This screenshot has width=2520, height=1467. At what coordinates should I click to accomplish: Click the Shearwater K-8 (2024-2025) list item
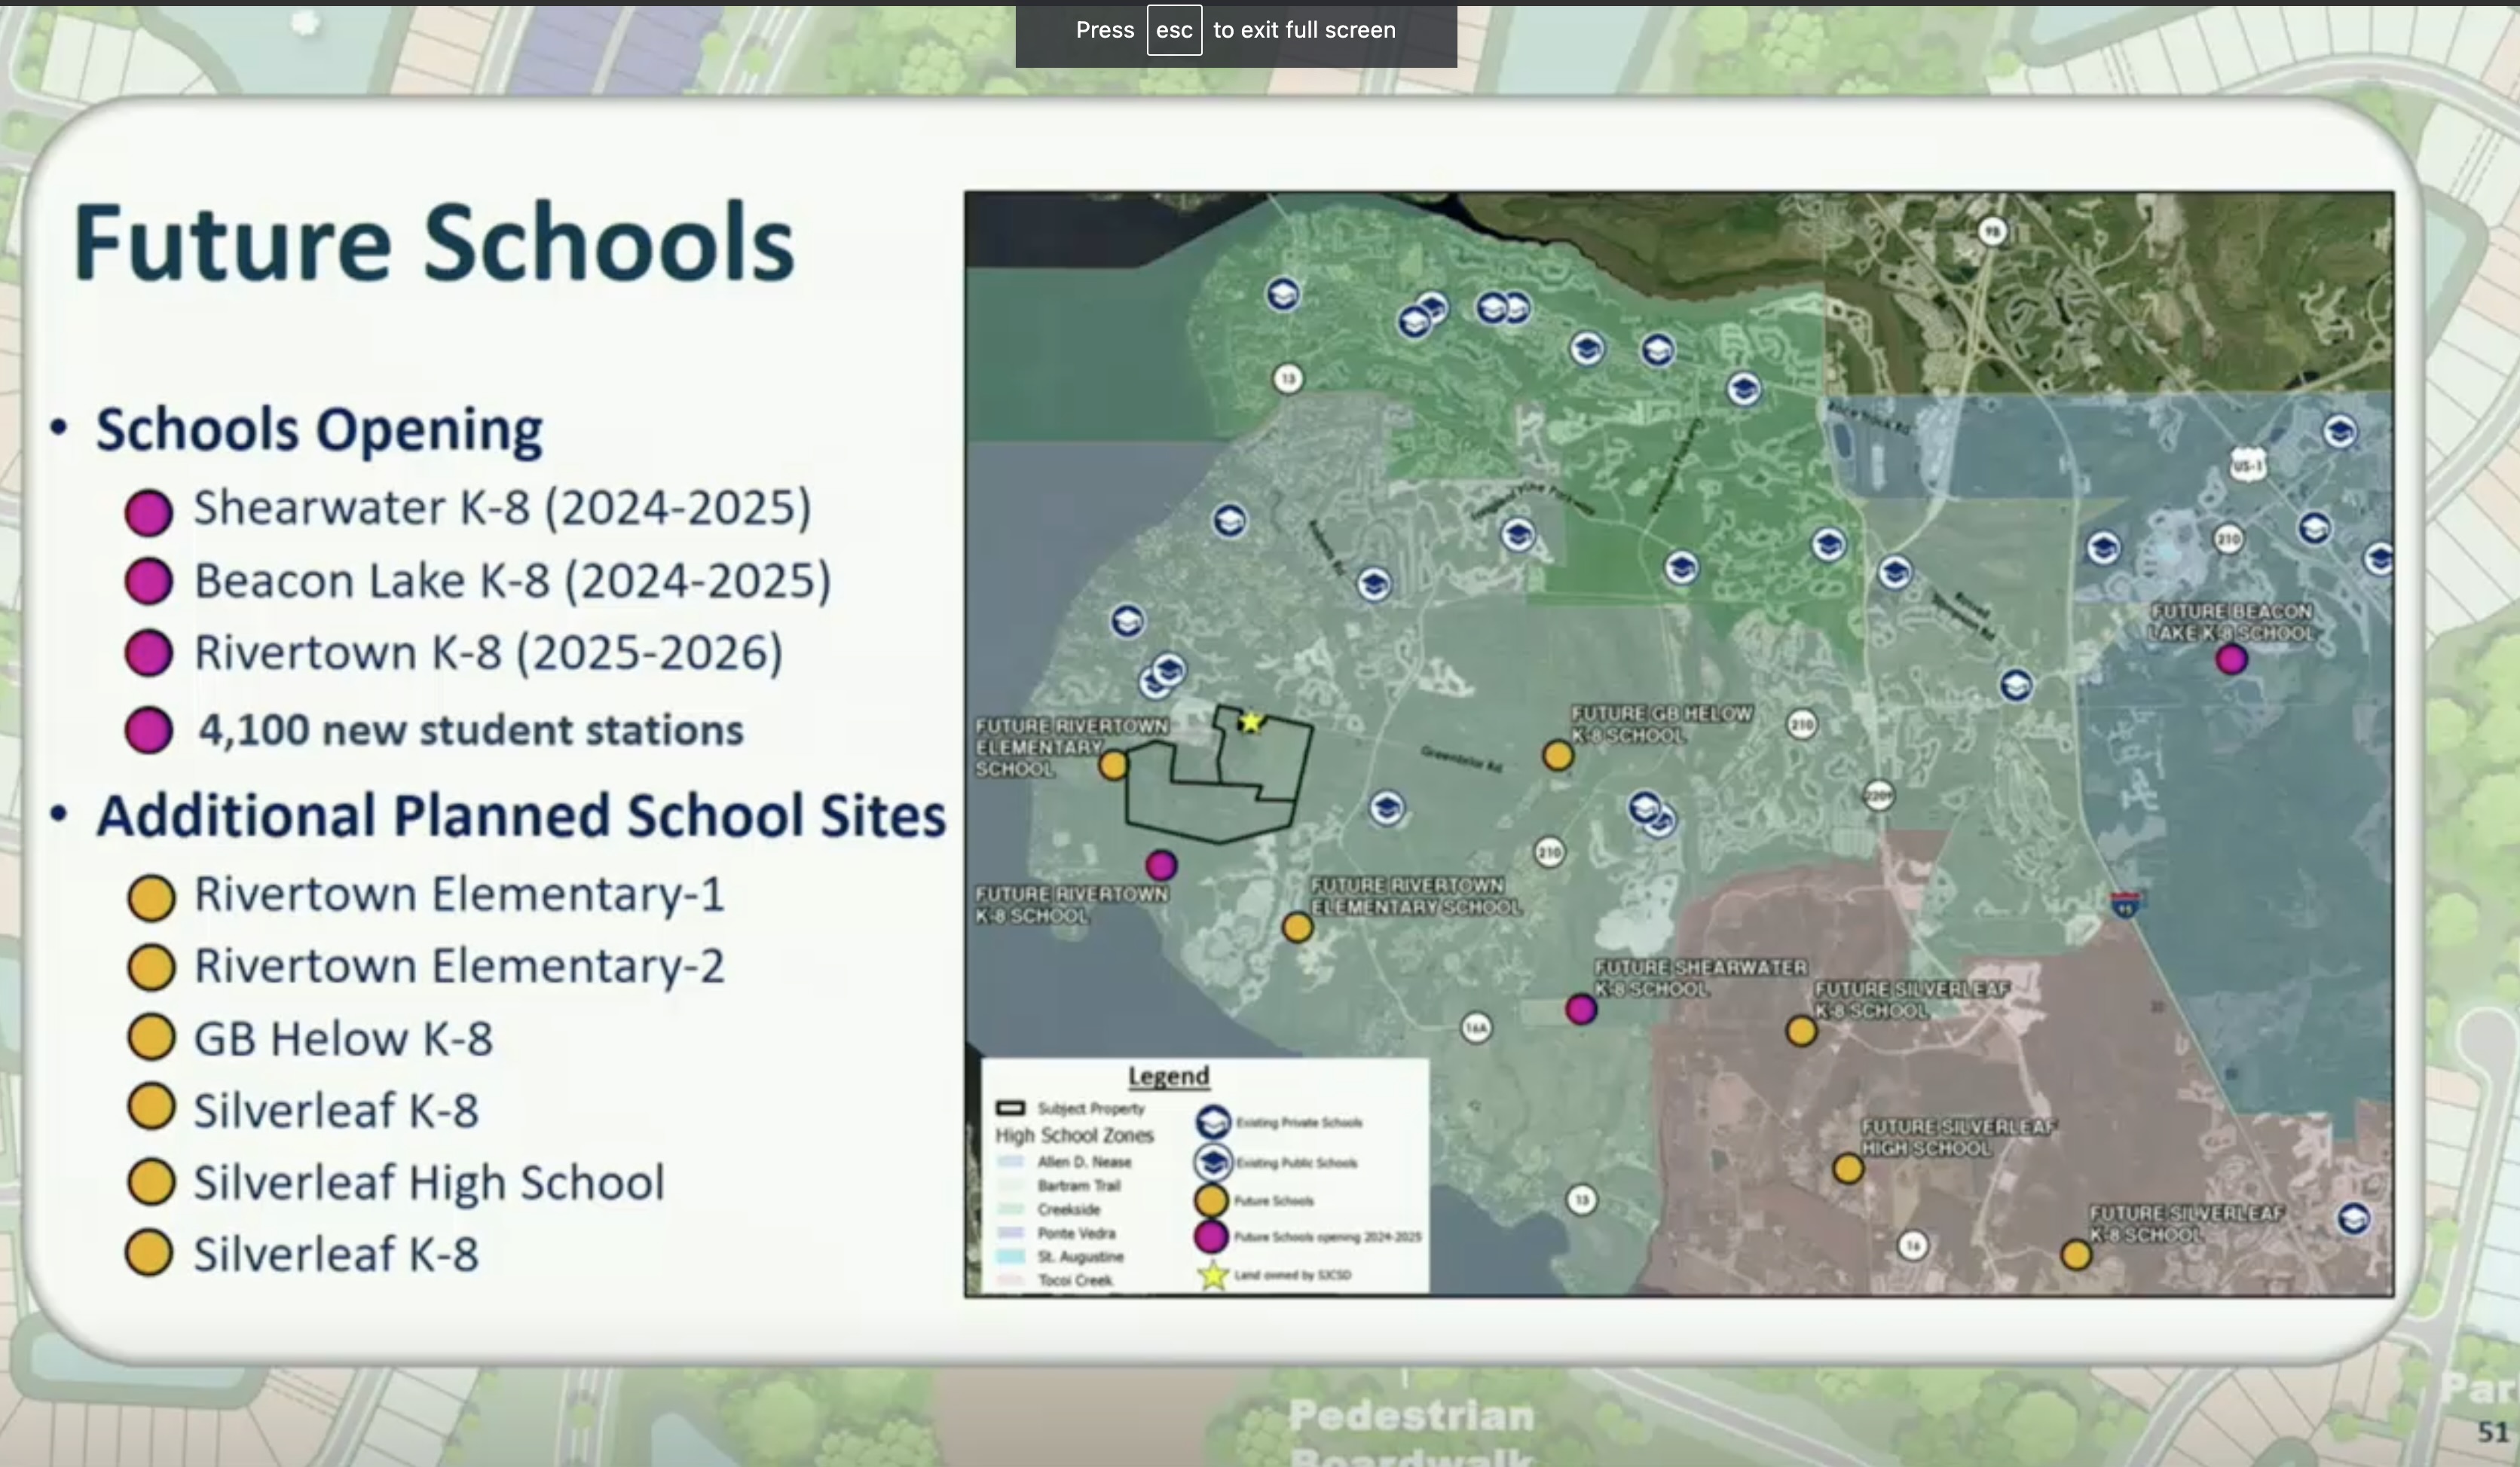pyautogui.click(x=501, y=508)
